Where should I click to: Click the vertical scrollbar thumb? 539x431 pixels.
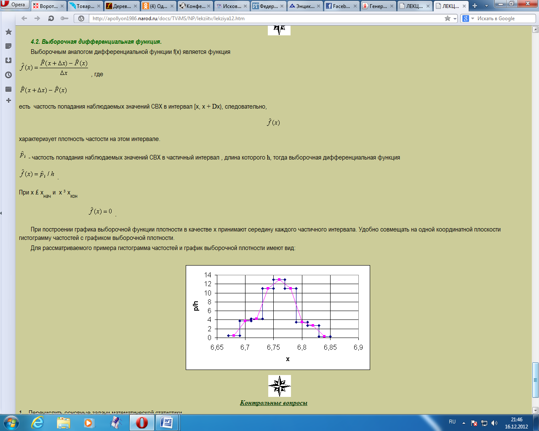536,380
